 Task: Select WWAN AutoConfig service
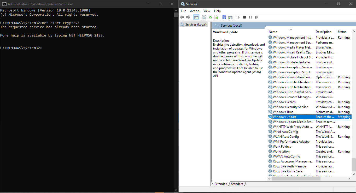click(310, 156)
